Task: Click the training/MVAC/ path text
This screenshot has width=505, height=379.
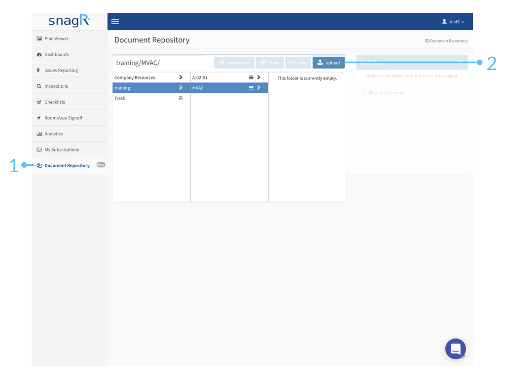Action: point(138,63)
